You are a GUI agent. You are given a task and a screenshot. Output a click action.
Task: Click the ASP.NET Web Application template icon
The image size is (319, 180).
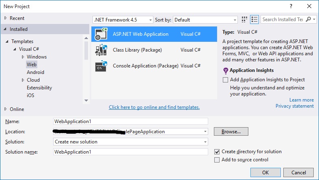[x=101, y=34]
